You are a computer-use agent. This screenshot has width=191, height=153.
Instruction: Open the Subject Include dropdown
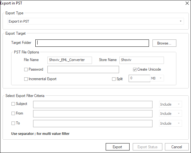coord(171,104)
